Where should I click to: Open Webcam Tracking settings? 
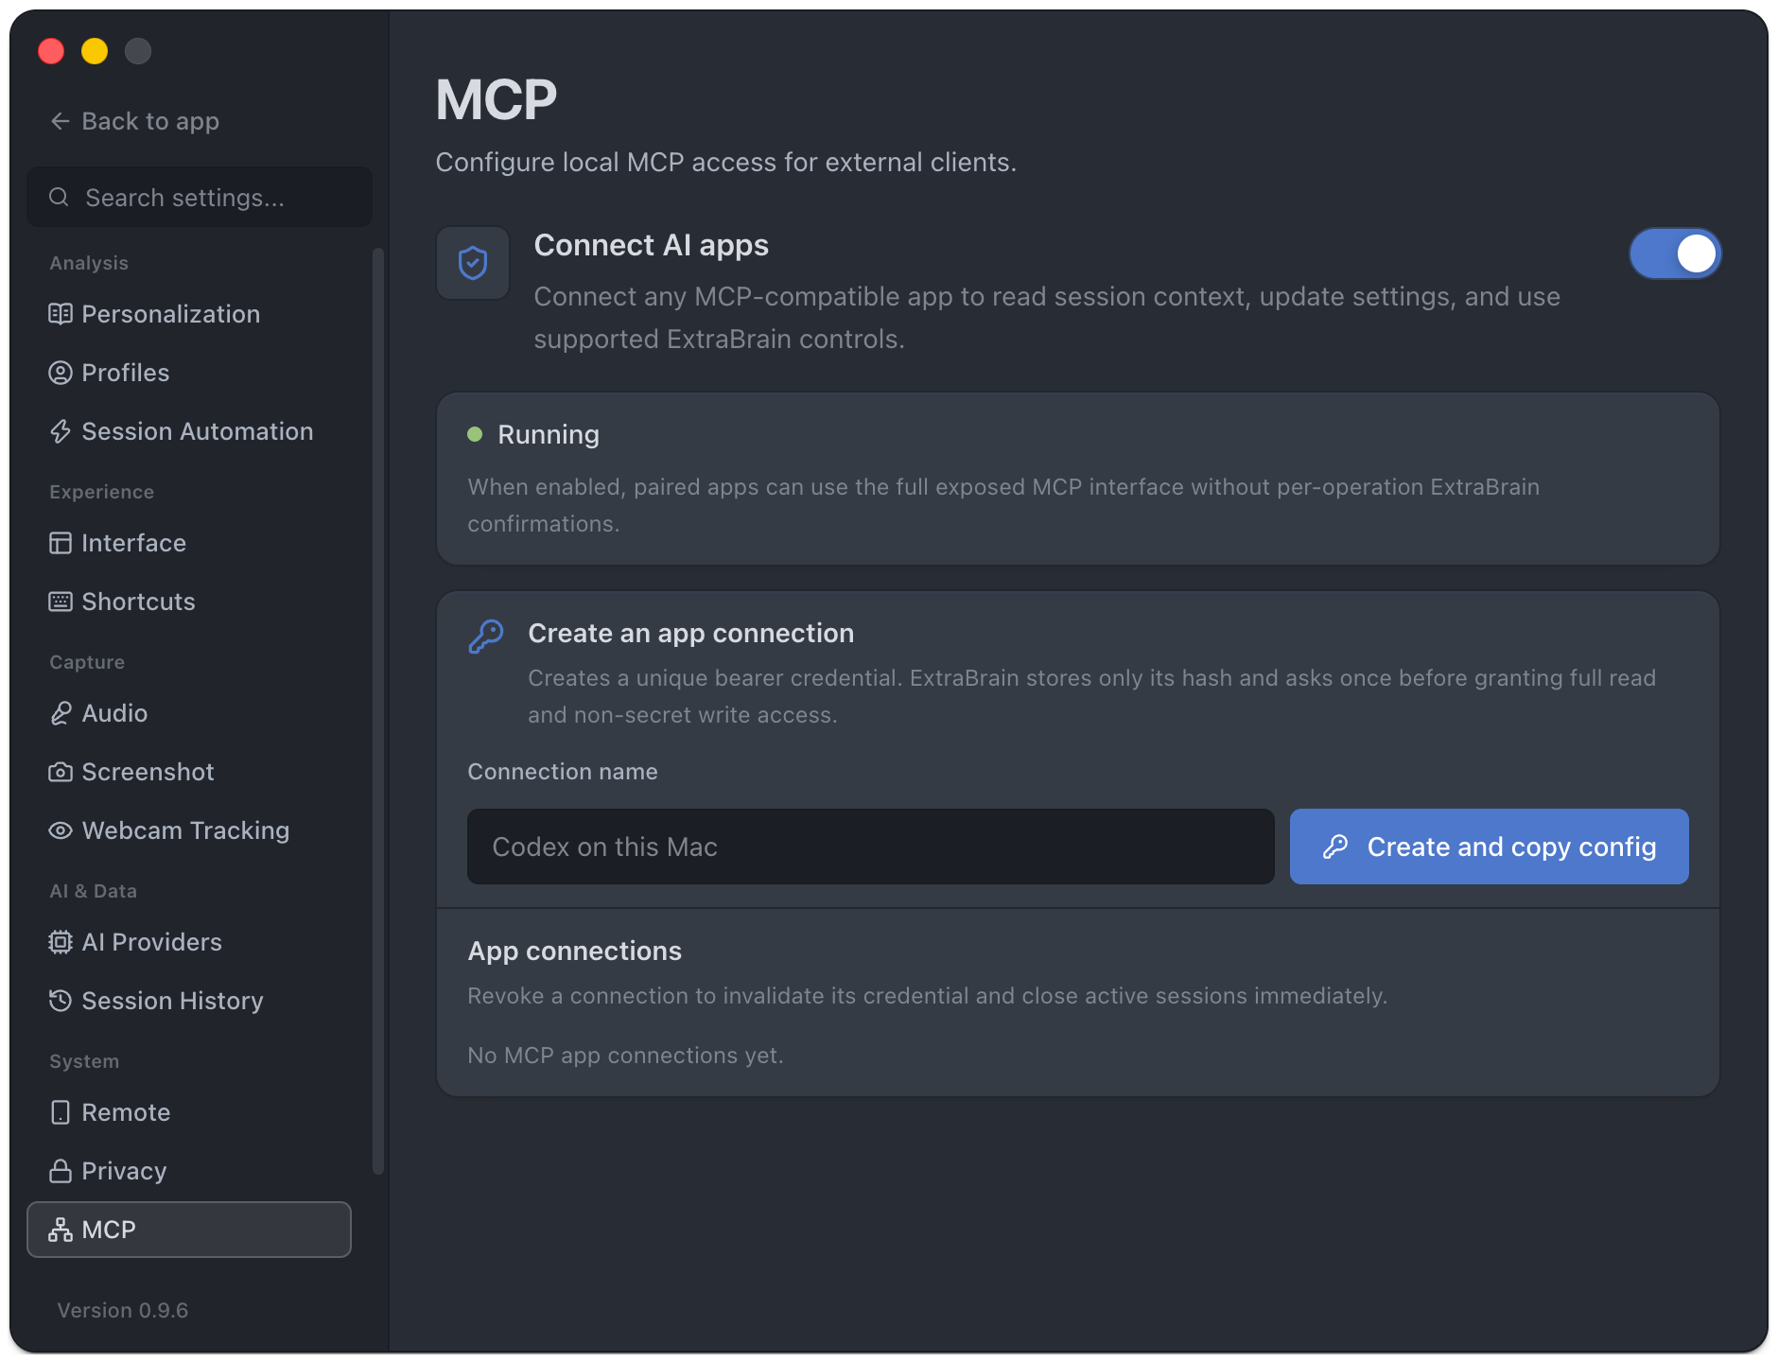point(189,830)
